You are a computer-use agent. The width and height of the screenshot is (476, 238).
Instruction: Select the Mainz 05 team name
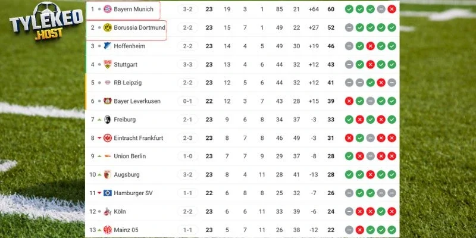click(x=126, y=230)
